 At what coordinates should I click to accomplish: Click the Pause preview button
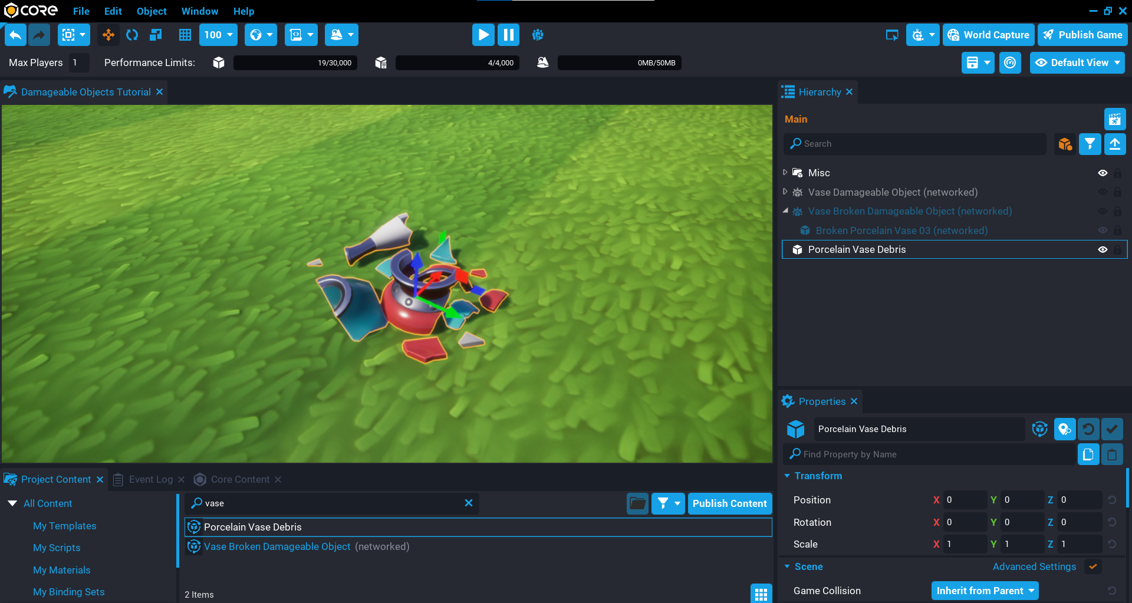(508, 35)
